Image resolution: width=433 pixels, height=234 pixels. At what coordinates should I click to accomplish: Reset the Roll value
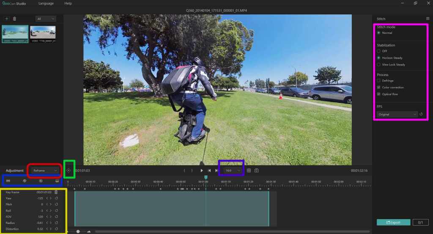click(x=56, y=210)
